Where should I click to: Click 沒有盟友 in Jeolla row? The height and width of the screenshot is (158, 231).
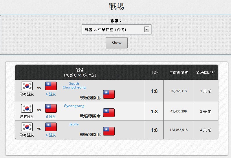[27, 135]
